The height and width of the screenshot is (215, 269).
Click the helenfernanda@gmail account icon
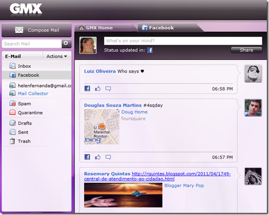click(x=12, y=85)
